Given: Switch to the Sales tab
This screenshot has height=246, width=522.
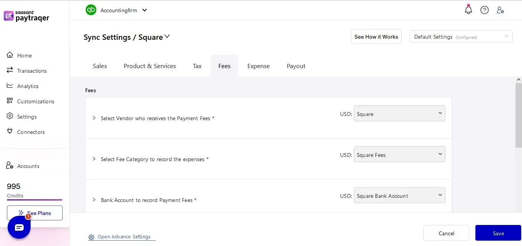Looking at the screenshot, I should point(100,66).
